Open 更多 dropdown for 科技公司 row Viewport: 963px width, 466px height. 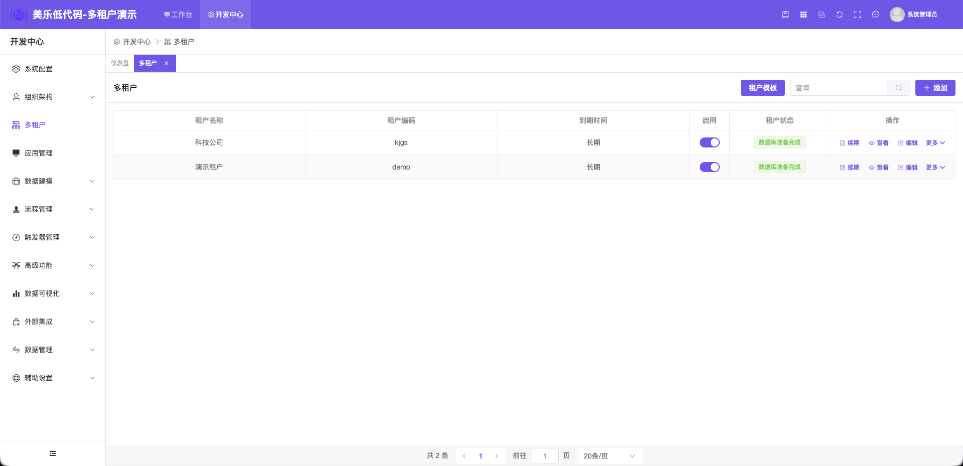(935, 143)
